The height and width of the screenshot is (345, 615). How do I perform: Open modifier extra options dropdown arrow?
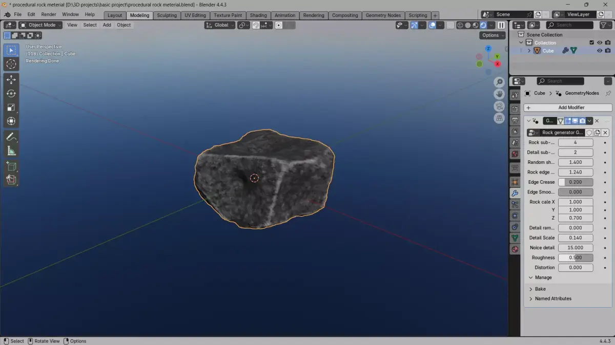point(589,121)
